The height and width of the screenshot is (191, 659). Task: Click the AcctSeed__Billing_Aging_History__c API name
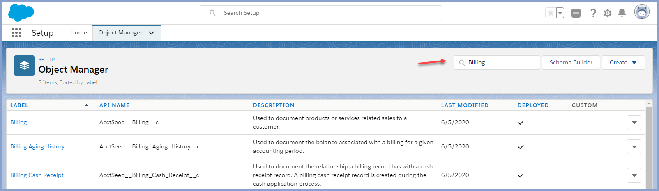coord(150,146)
